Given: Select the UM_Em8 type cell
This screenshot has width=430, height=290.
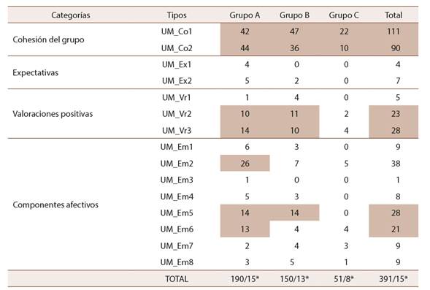Looking at the screenshot, I should click(x=177, y=262).
